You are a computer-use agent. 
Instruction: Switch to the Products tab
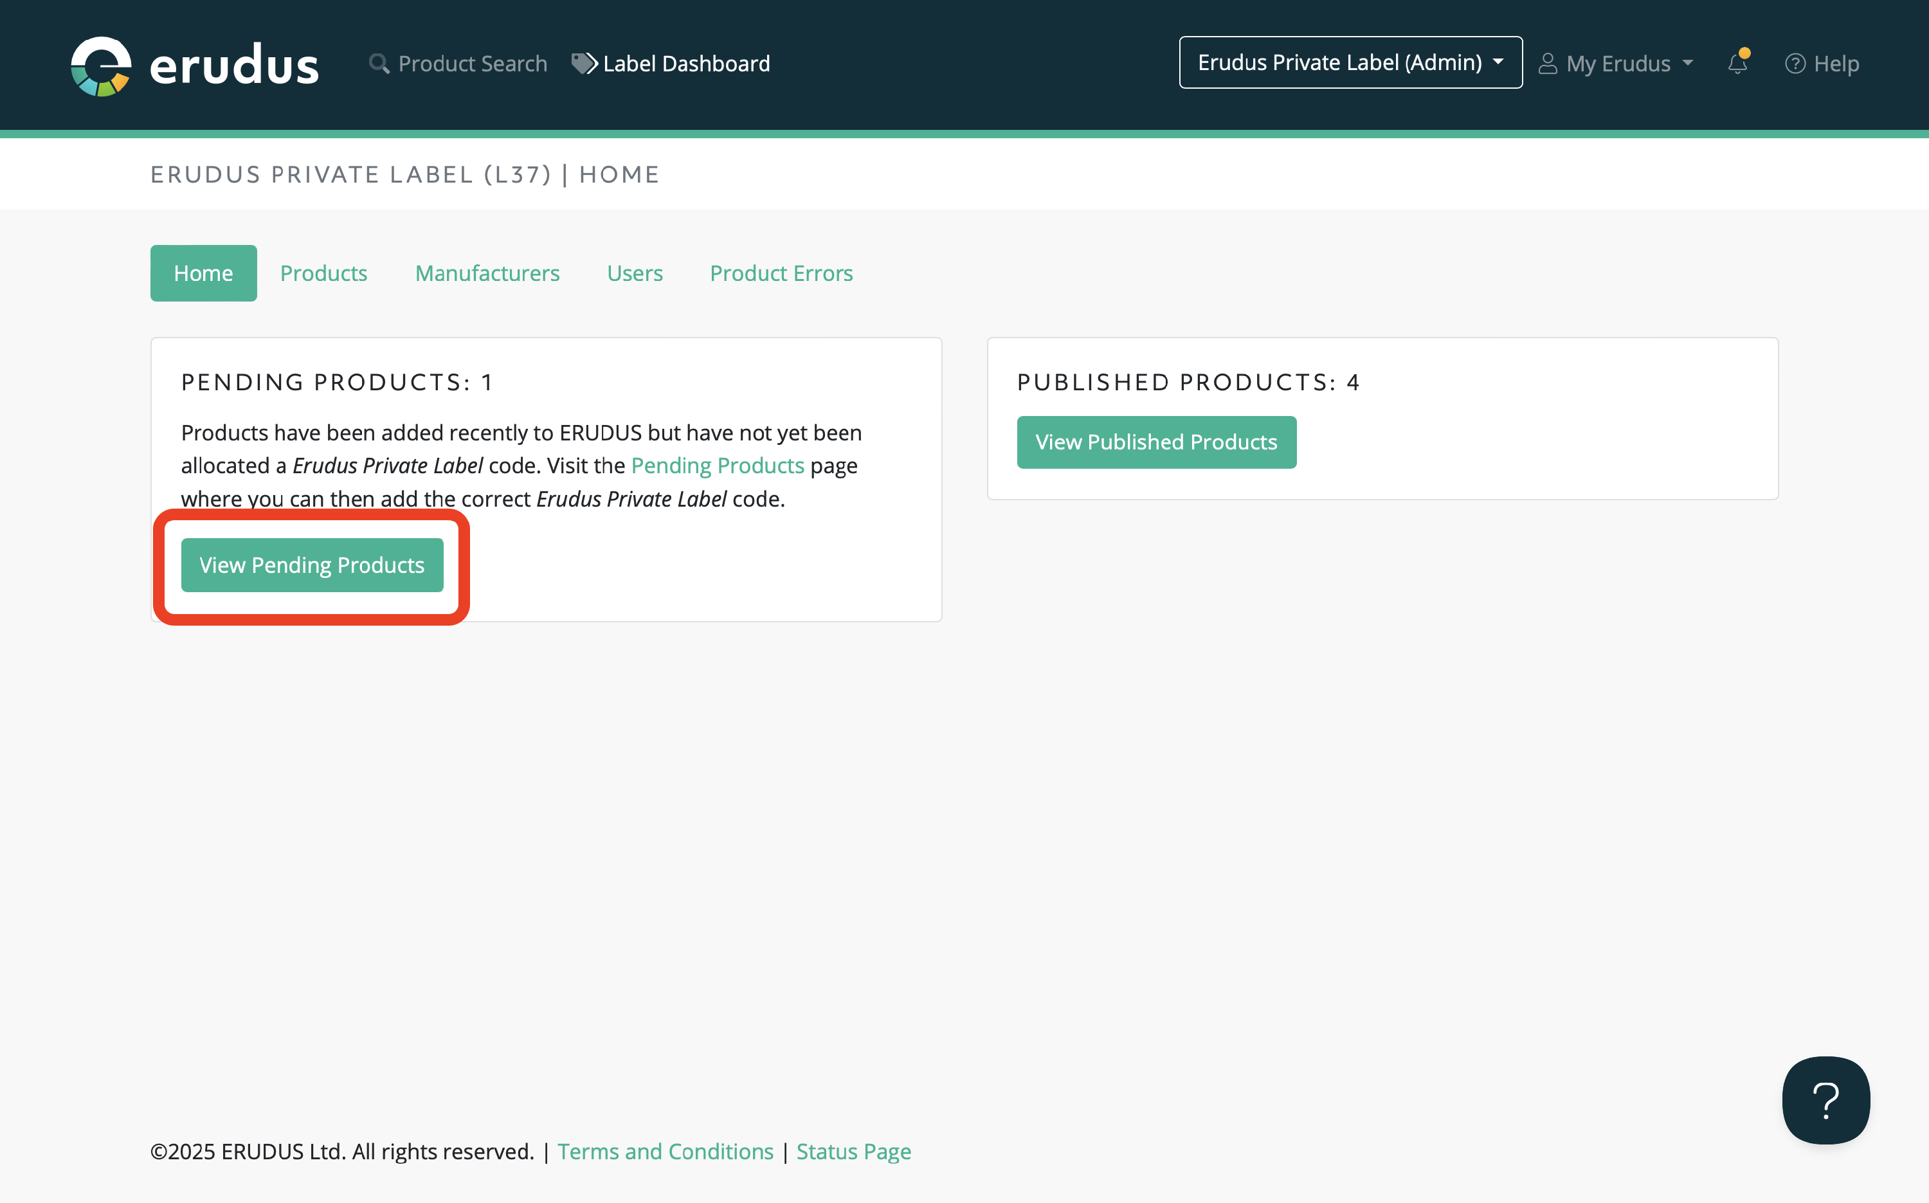[x=323, y=273]
